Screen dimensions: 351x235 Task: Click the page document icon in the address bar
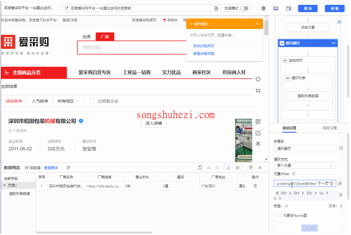click(x=216, y=8)
